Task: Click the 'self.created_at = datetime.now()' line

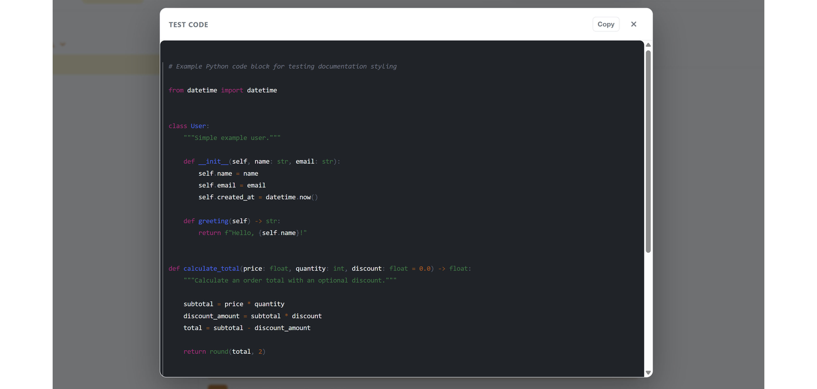Action: [258, 197]
